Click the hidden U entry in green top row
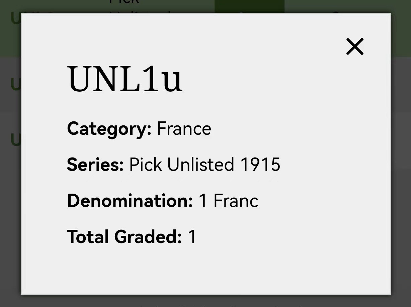 16,18
